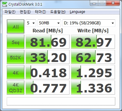
Task: Open the test count dropdown showing 5
Action: click(x=31, y=23)
